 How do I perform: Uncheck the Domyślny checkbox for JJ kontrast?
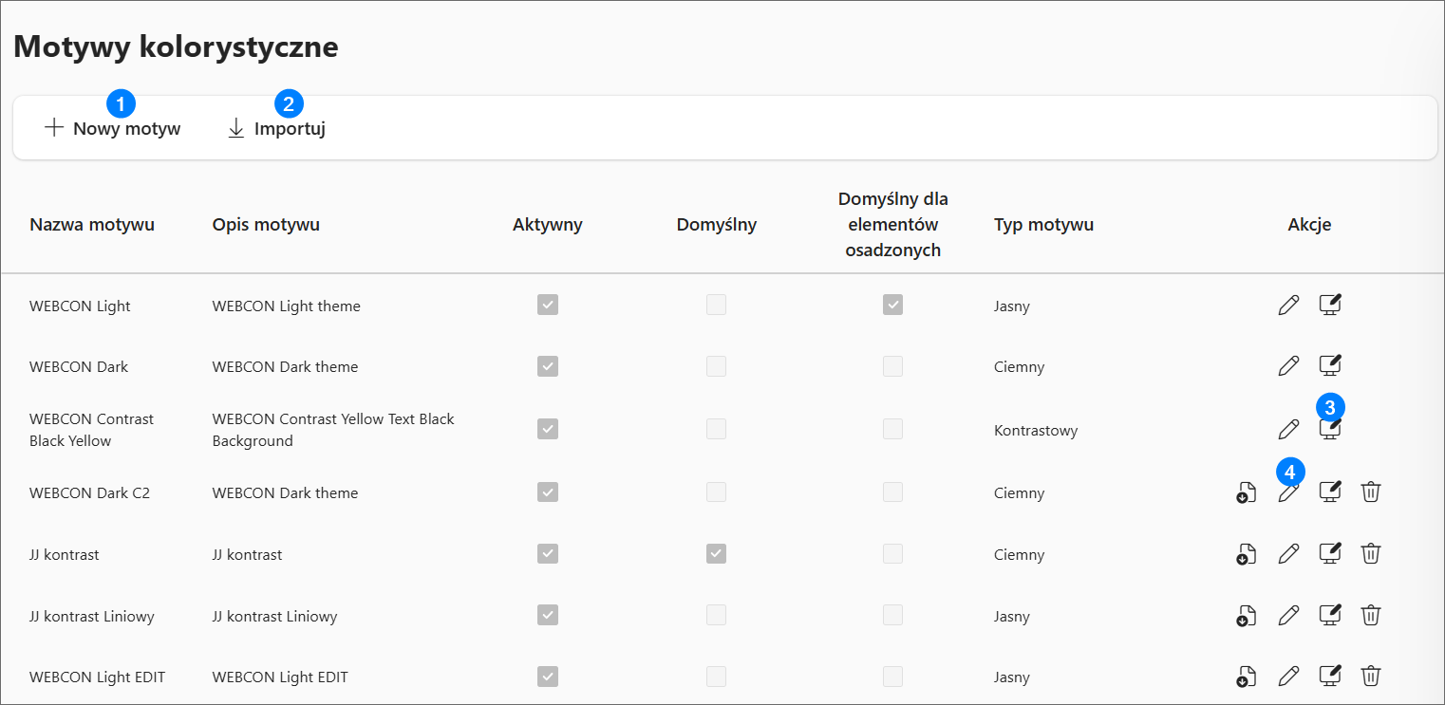pos(716,553)
